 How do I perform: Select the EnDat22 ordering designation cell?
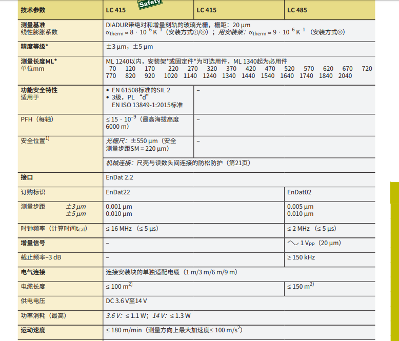point(119,192)
